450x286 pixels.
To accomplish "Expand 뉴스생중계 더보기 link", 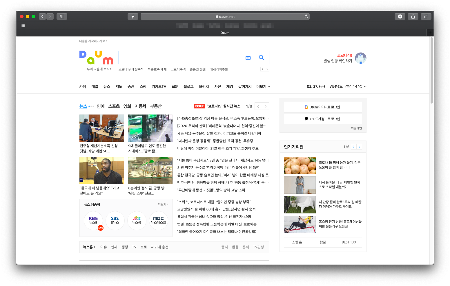I will [163, 204].
